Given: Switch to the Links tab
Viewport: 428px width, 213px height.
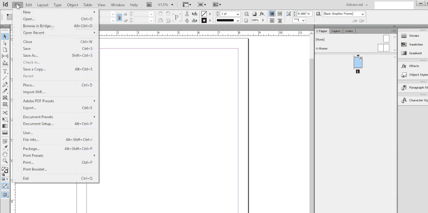Looking at the screenshot, I should [x=349, y=31].
